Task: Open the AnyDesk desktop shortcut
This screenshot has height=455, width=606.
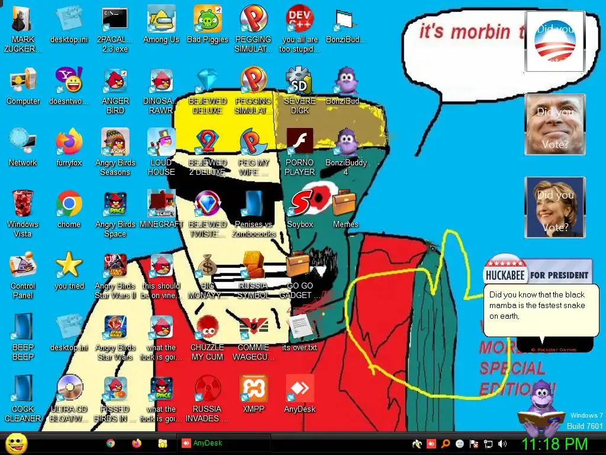Action: [x=299, y=388]
